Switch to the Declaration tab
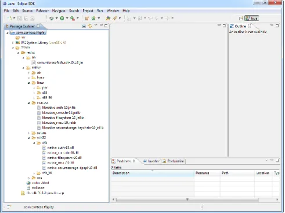The width and height of the screenshot is (285, 213). click(x=174, y=161)
